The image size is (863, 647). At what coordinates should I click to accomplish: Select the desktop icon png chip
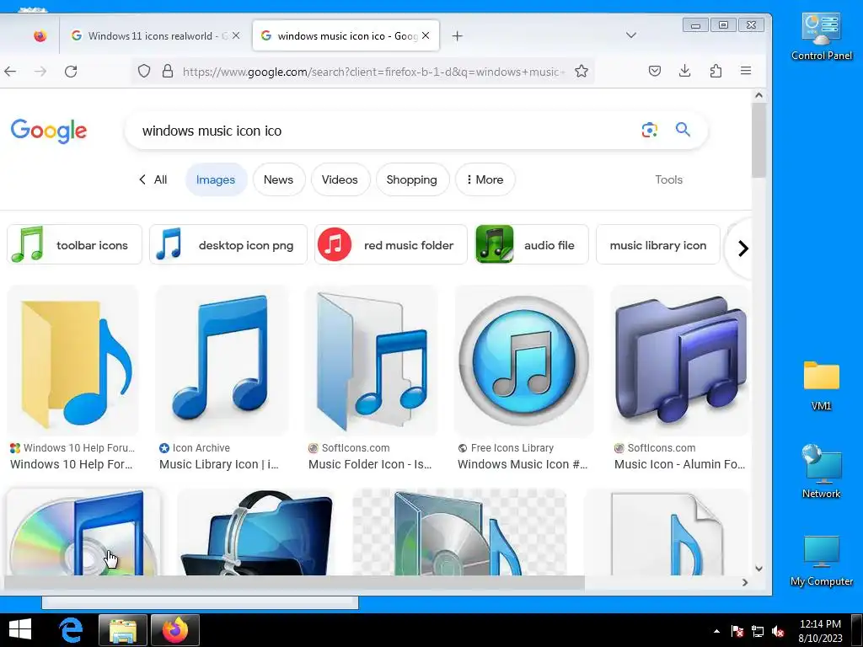tap(228, 245)
